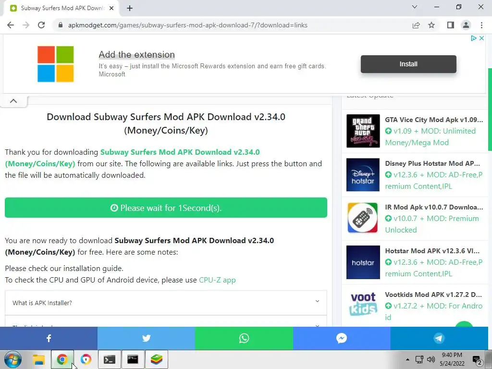Open Disney Plus Hotstar thumbnail

pos(363,174)
